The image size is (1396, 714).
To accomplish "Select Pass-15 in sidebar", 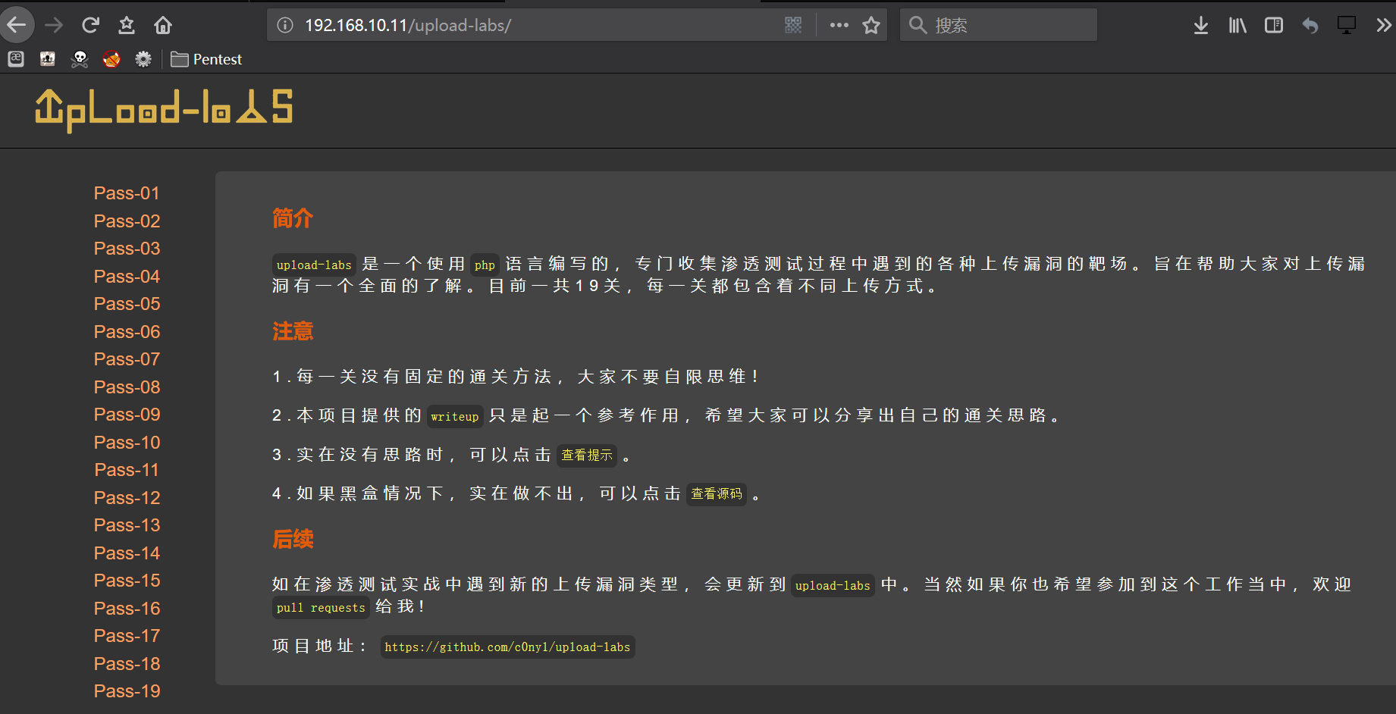I will (127, 581).
